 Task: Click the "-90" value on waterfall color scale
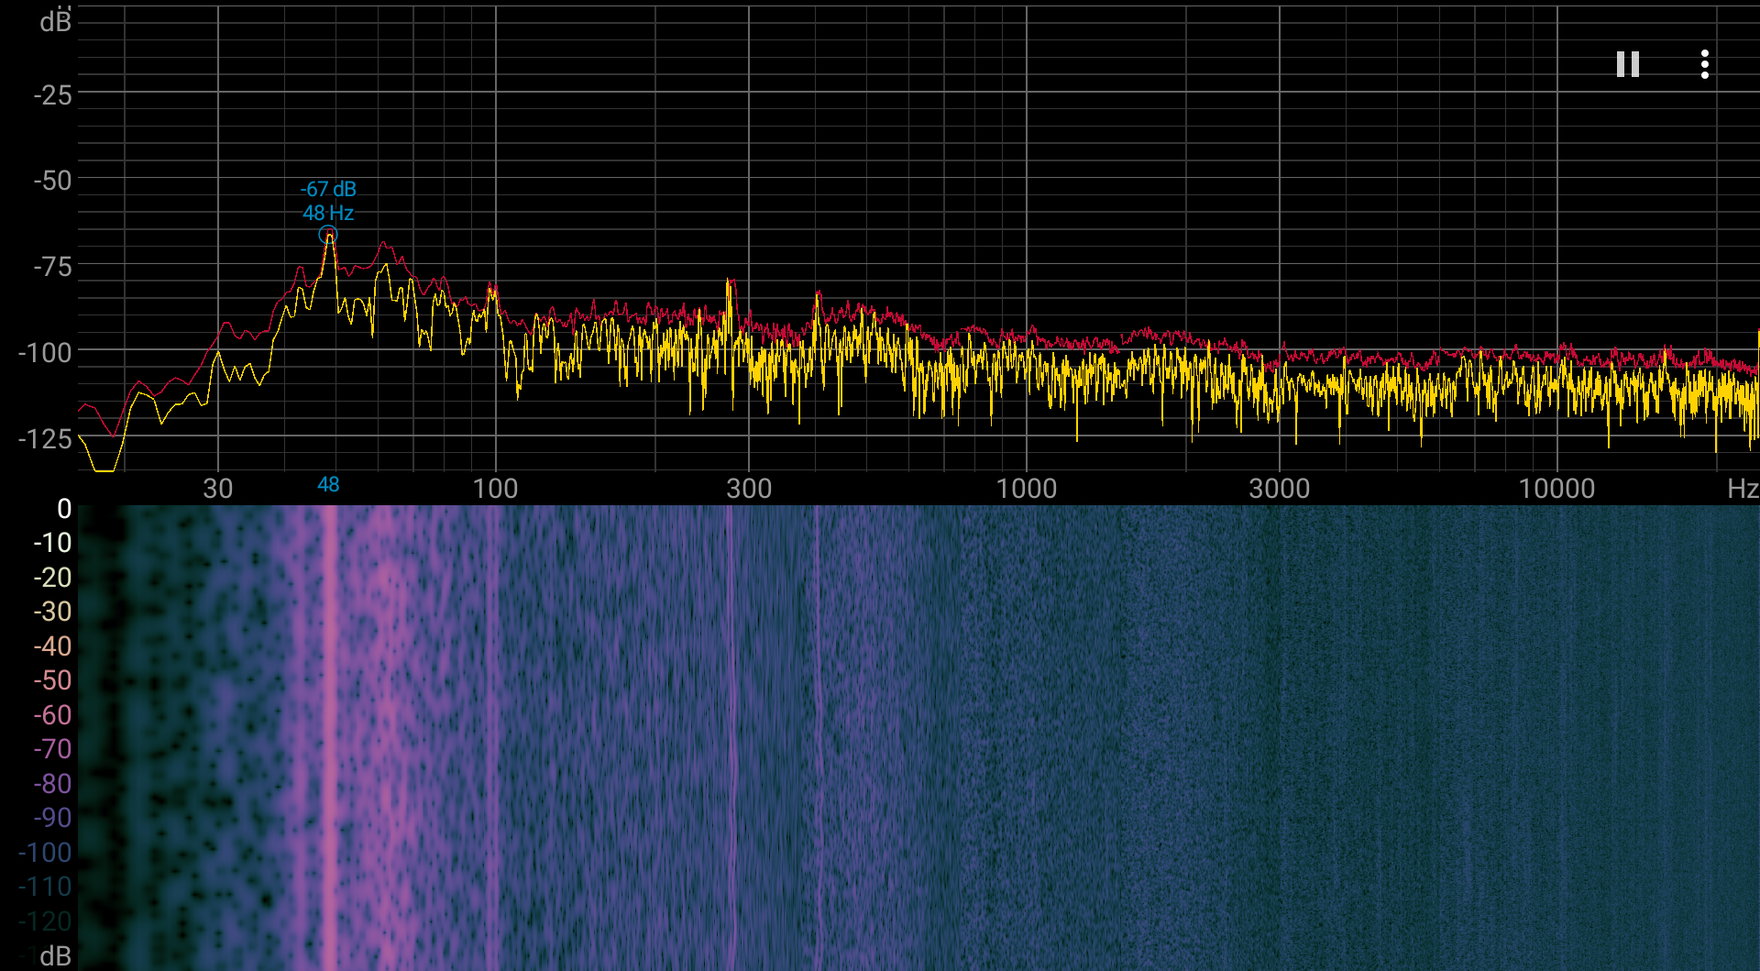pos(52,818)
